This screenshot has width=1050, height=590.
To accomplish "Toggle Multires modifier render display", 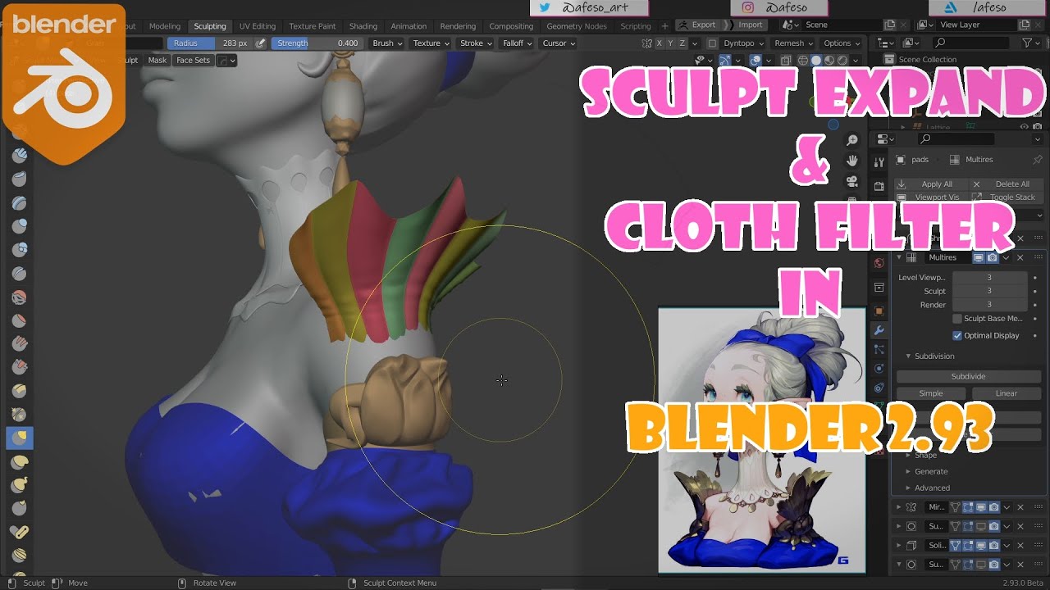I will tap(992, 257).
